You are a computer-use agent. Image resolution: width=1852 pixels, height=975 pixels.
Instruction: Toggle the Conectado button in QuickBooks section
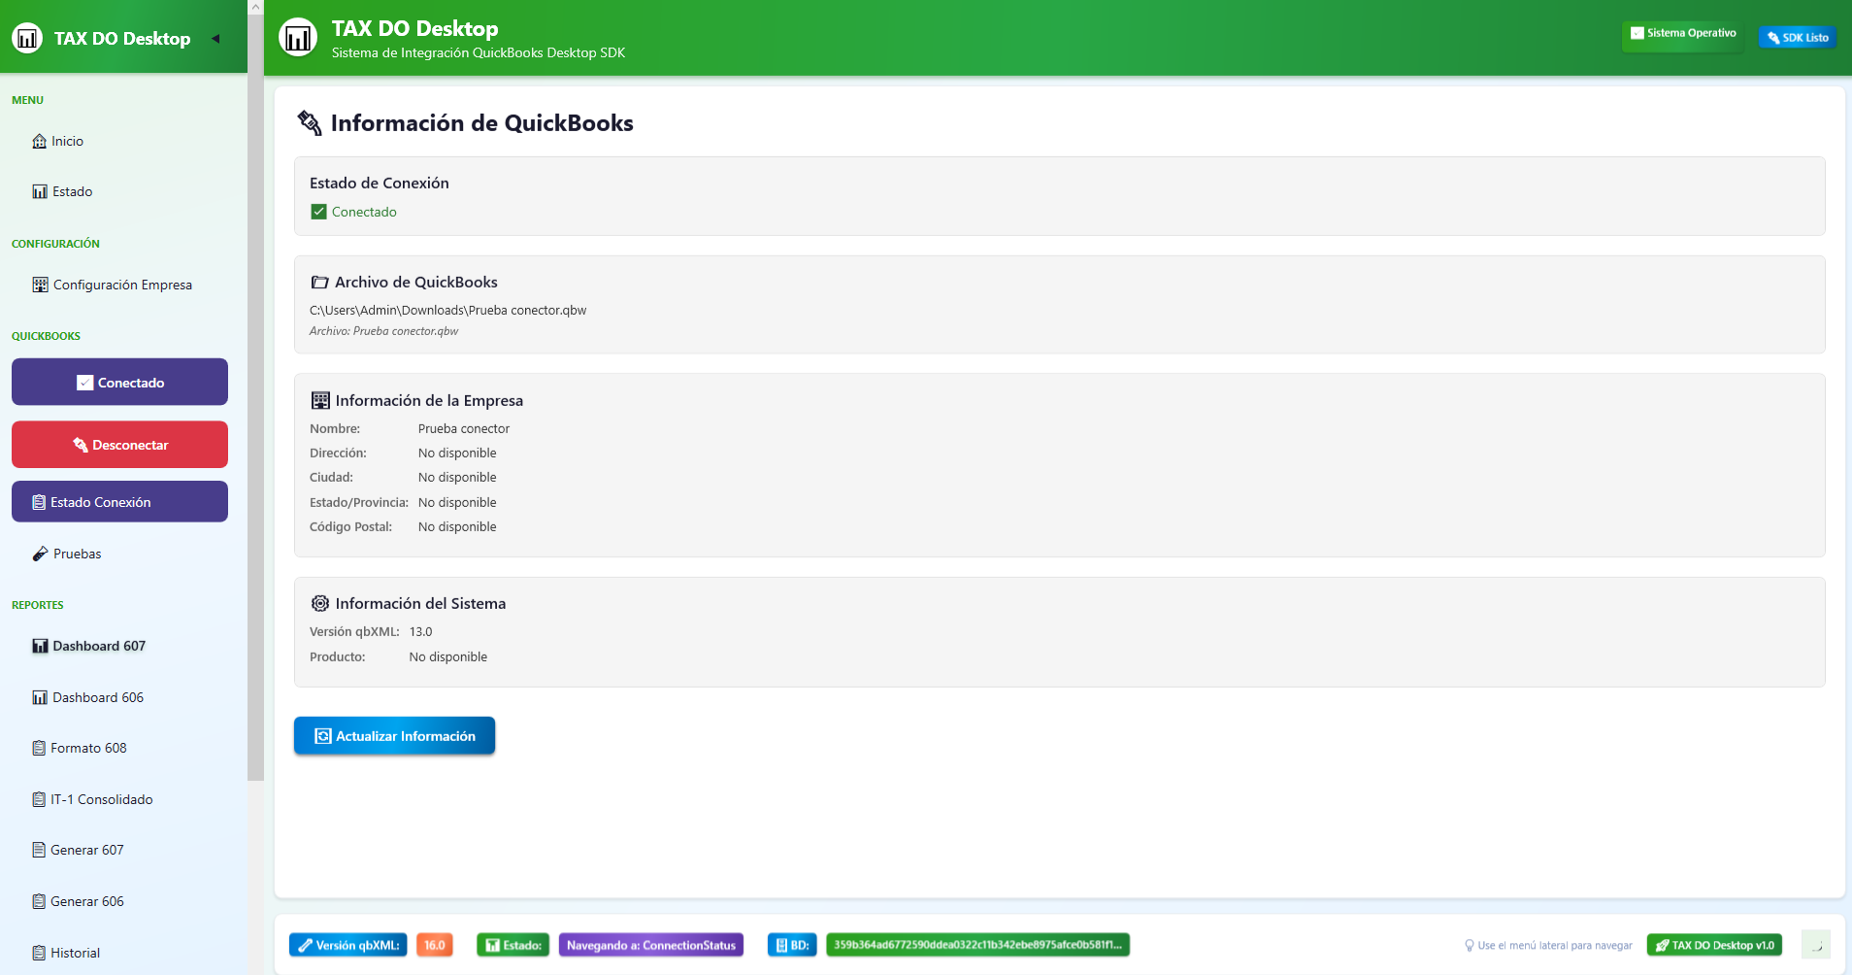[119, 382]
